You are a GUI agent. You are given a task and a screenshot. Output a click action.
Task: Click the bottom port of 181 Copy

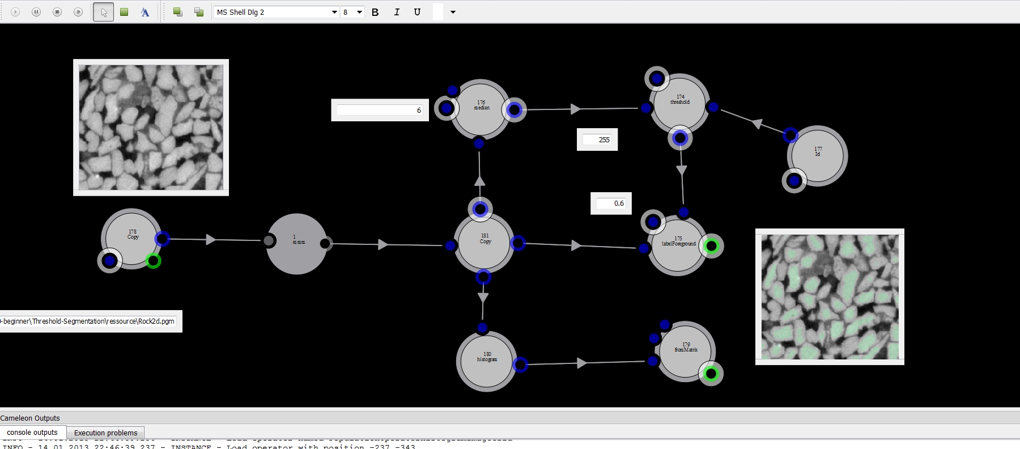[483, 277]
